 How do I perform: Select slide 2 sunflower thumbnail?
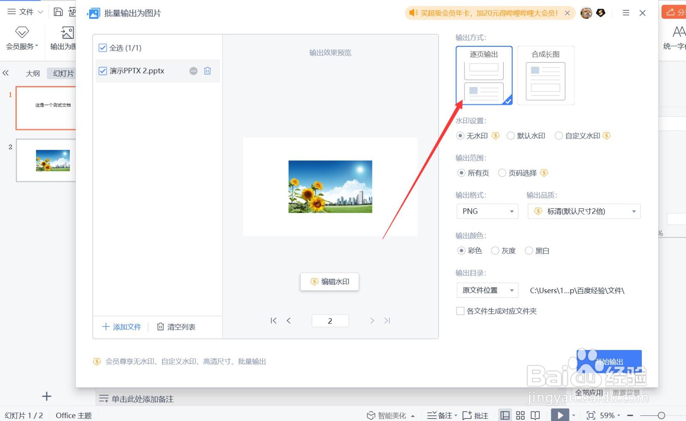[x=46, y=160]
